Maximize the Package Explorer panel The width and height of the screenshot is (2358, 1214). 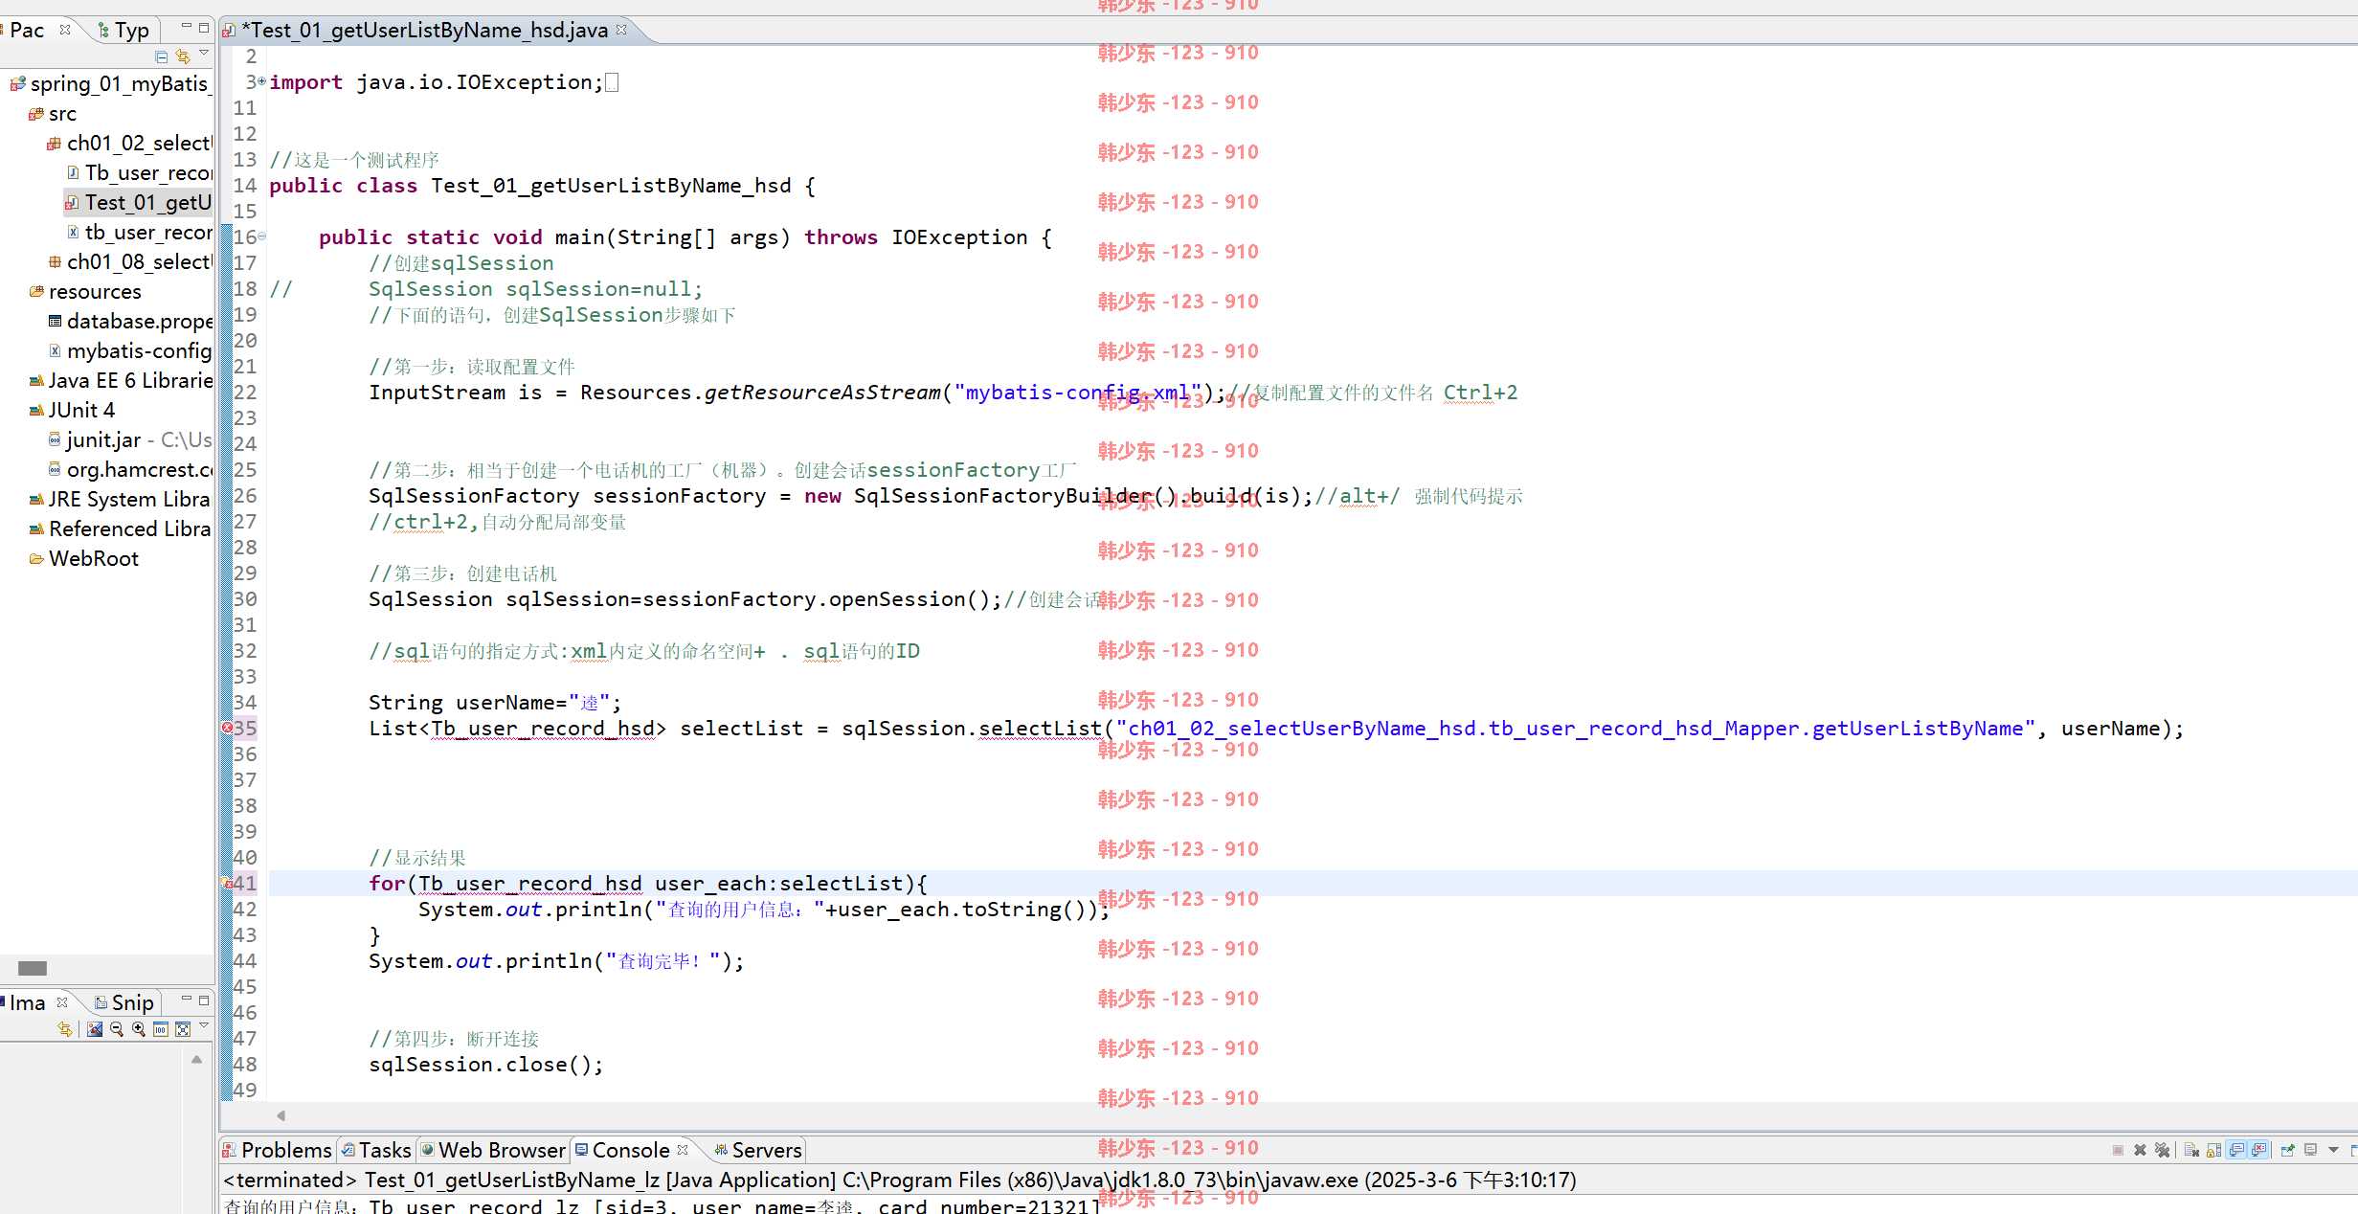pos(204,27)
